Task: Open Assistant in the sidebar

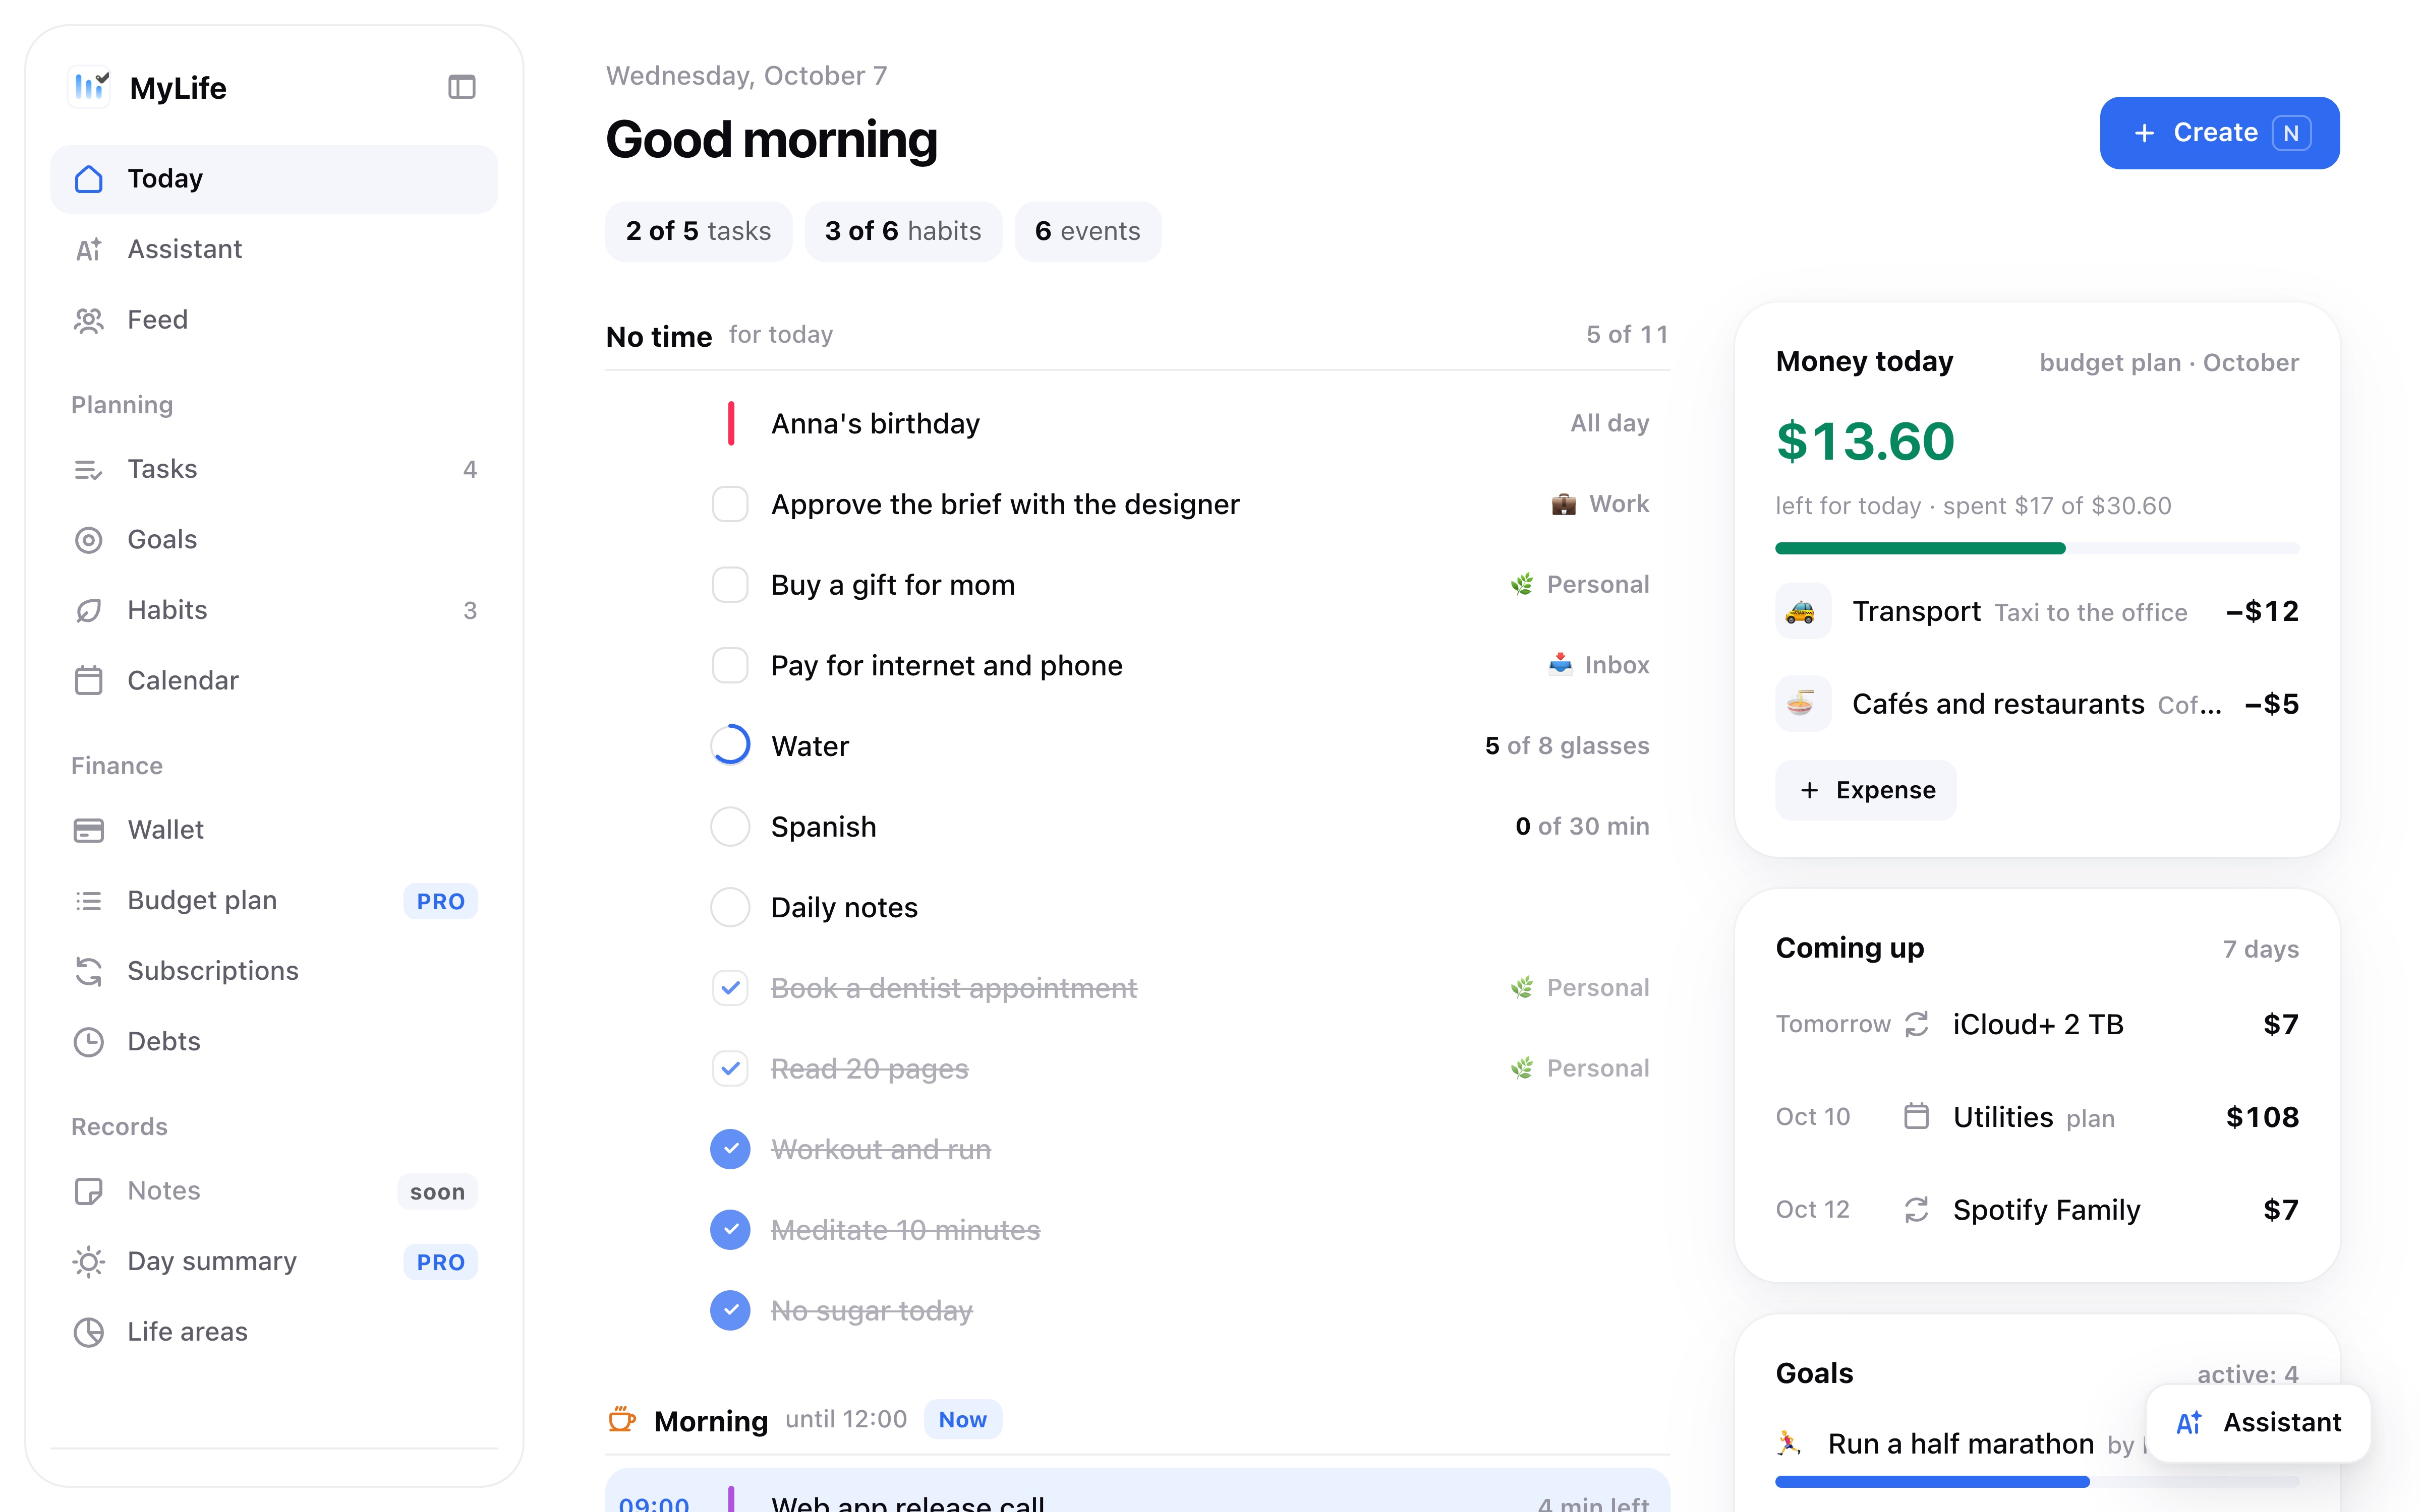Action: pos(273,249)
